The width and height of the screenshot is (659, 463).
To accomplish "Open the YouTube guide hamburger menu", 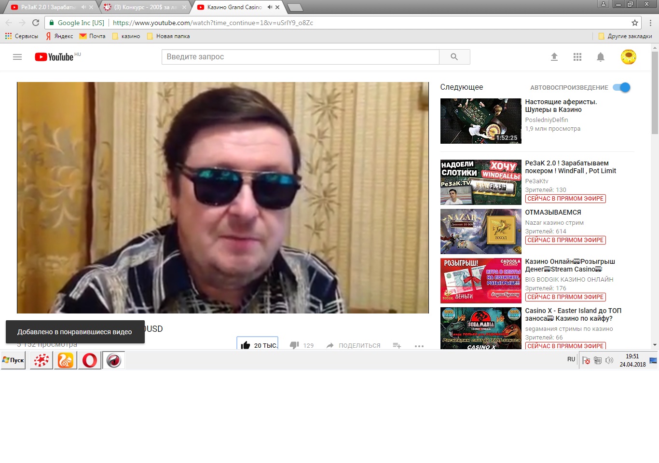I will (x=17, y=57).
